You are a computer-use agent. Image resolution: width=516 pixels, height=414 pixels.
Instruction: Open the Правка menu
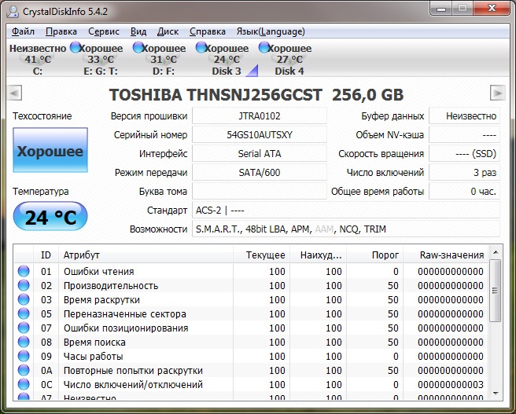tap(61, 31)
